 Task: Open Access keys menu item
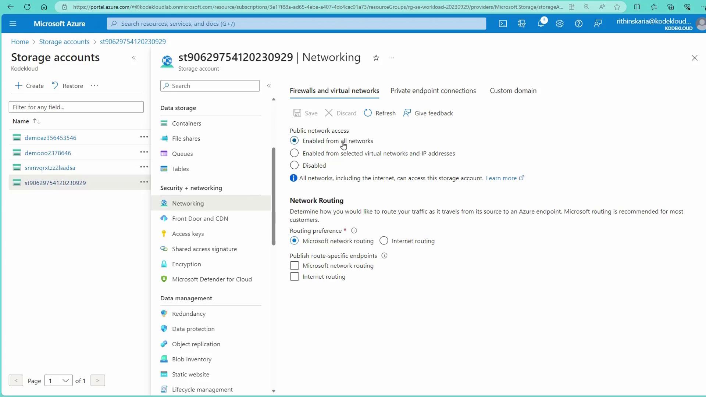(188, 234)
